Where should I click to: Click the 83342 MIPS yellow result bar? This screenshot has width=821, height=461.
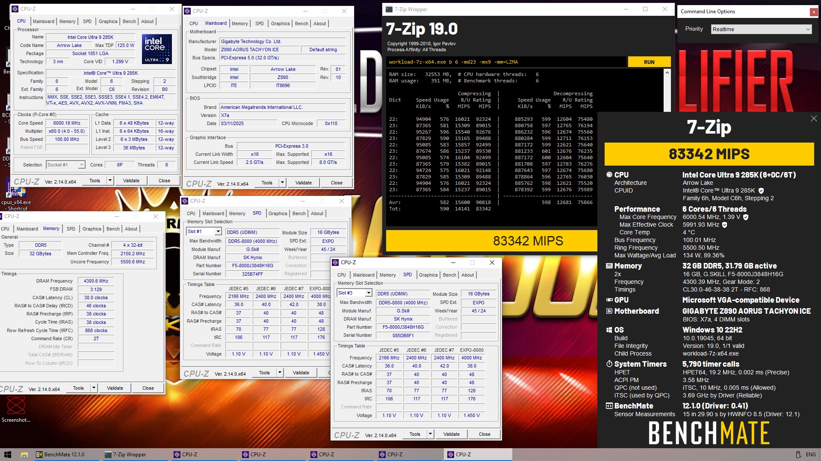coord(709,154)
